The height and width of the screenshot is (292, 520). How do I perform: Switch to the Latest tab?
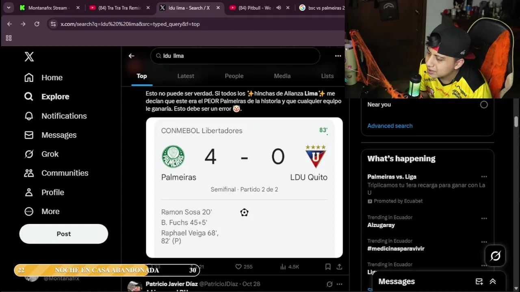186,76
